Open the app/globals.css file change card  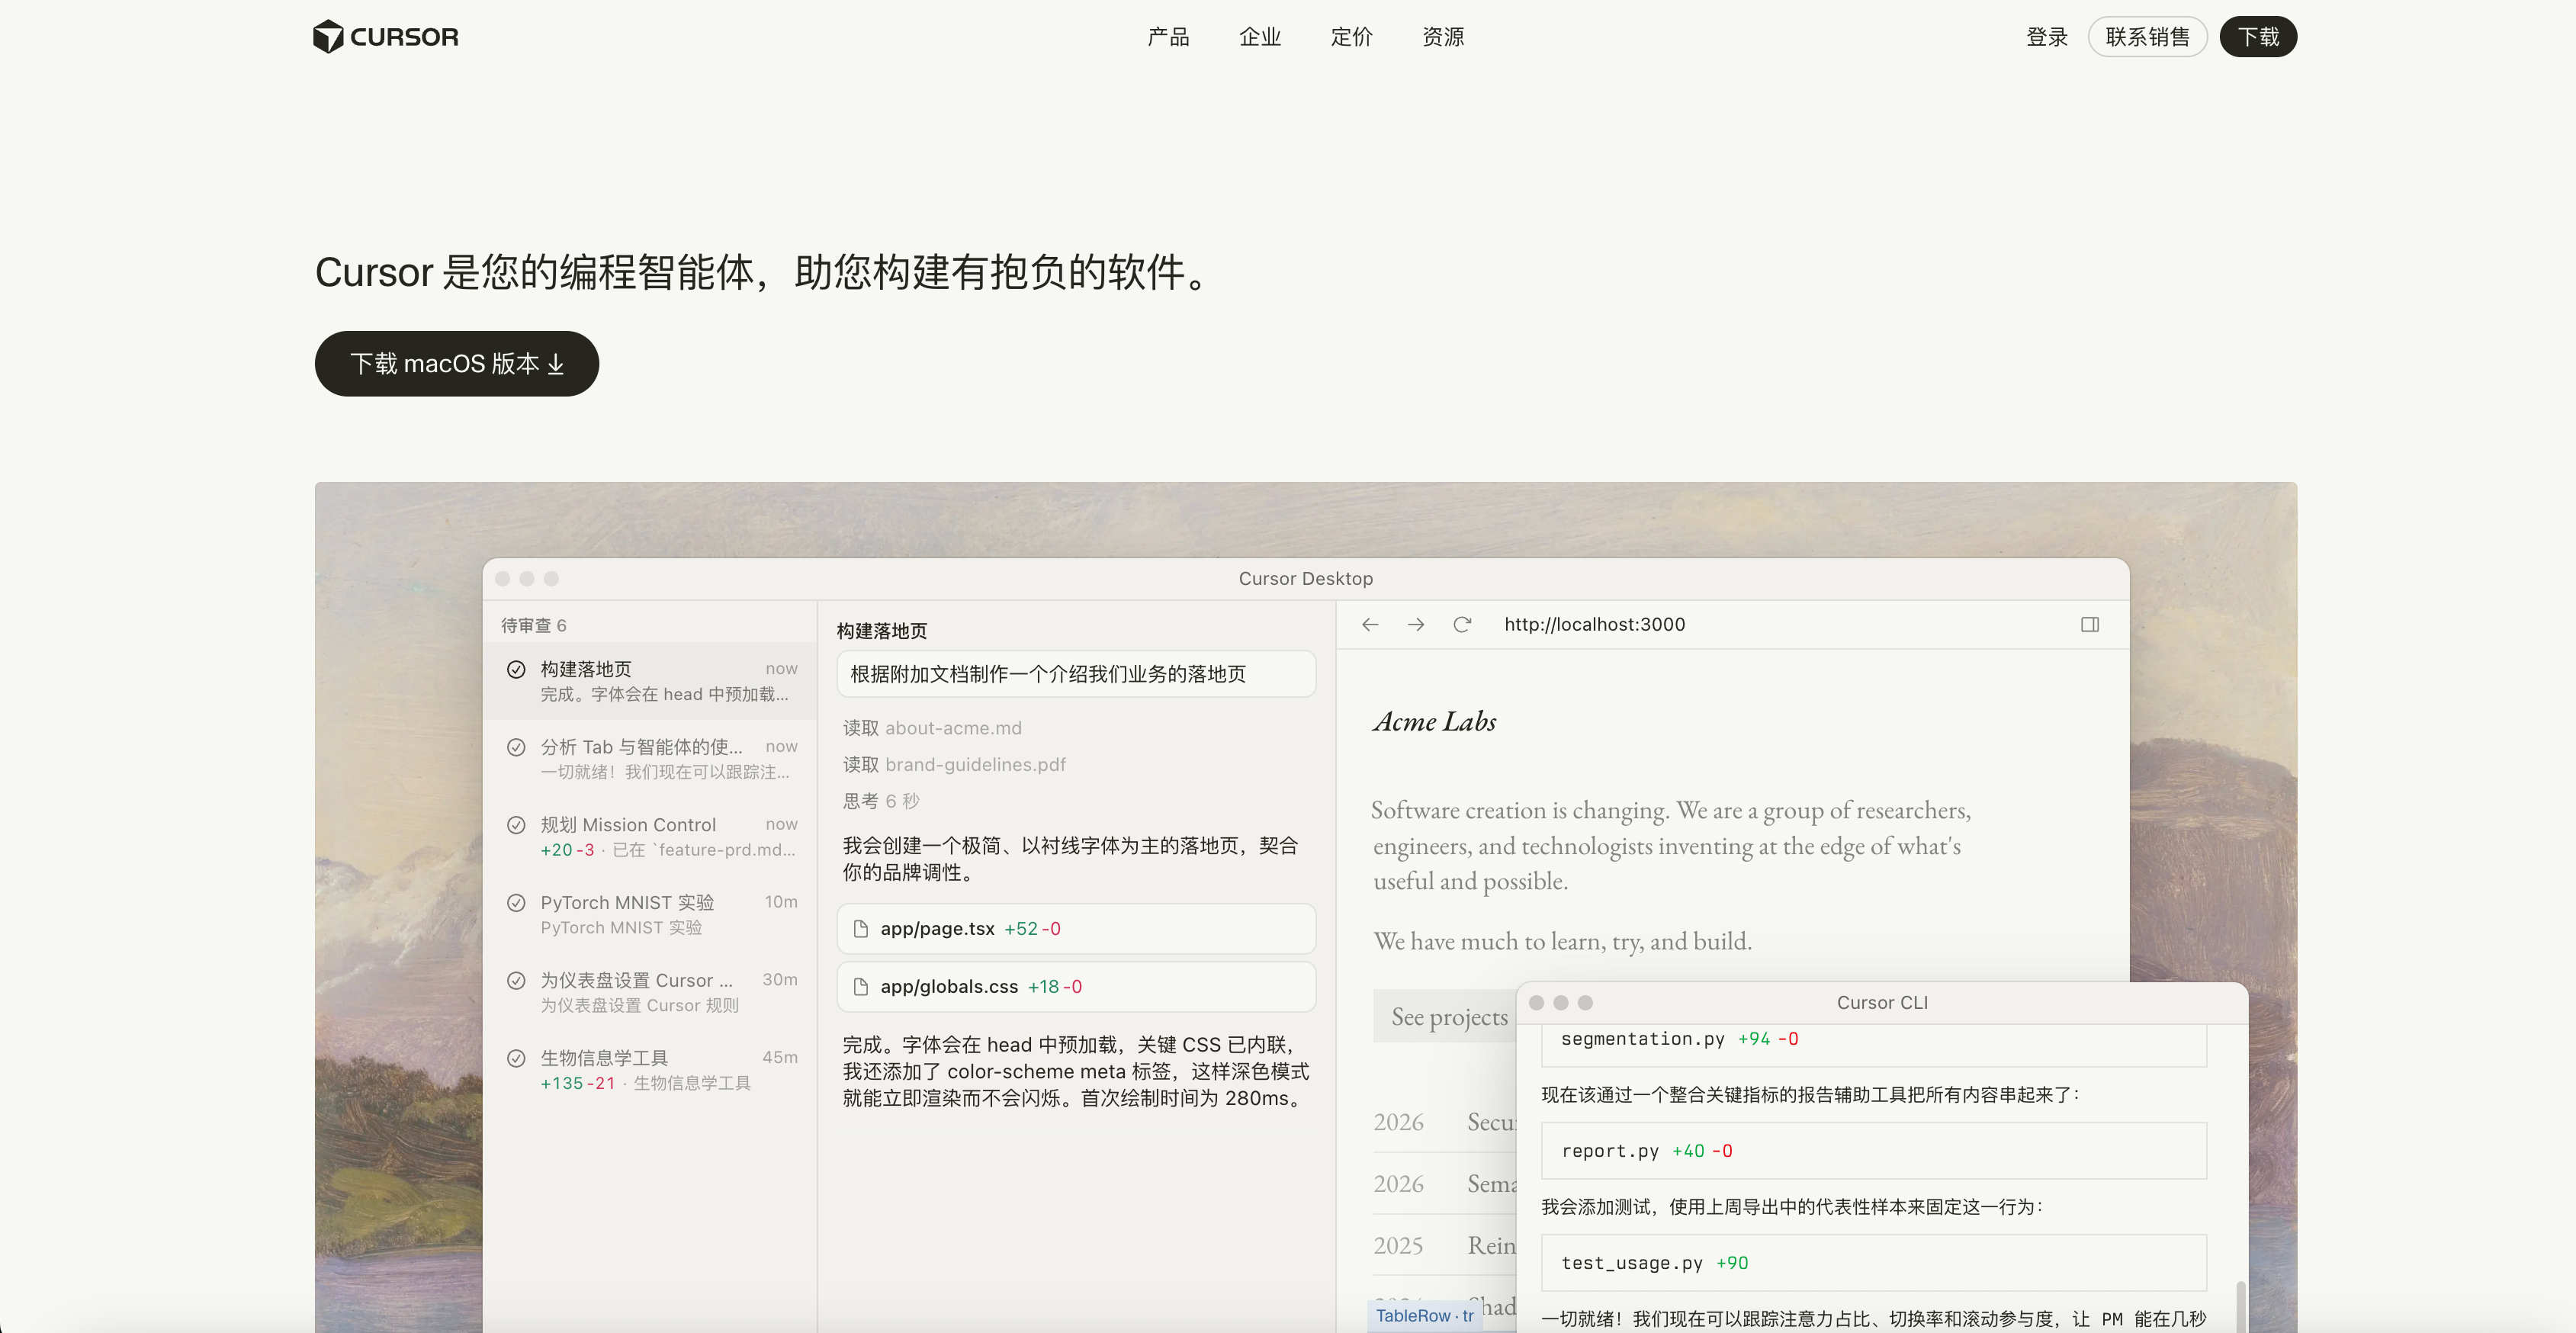(x=1076, y=987)
